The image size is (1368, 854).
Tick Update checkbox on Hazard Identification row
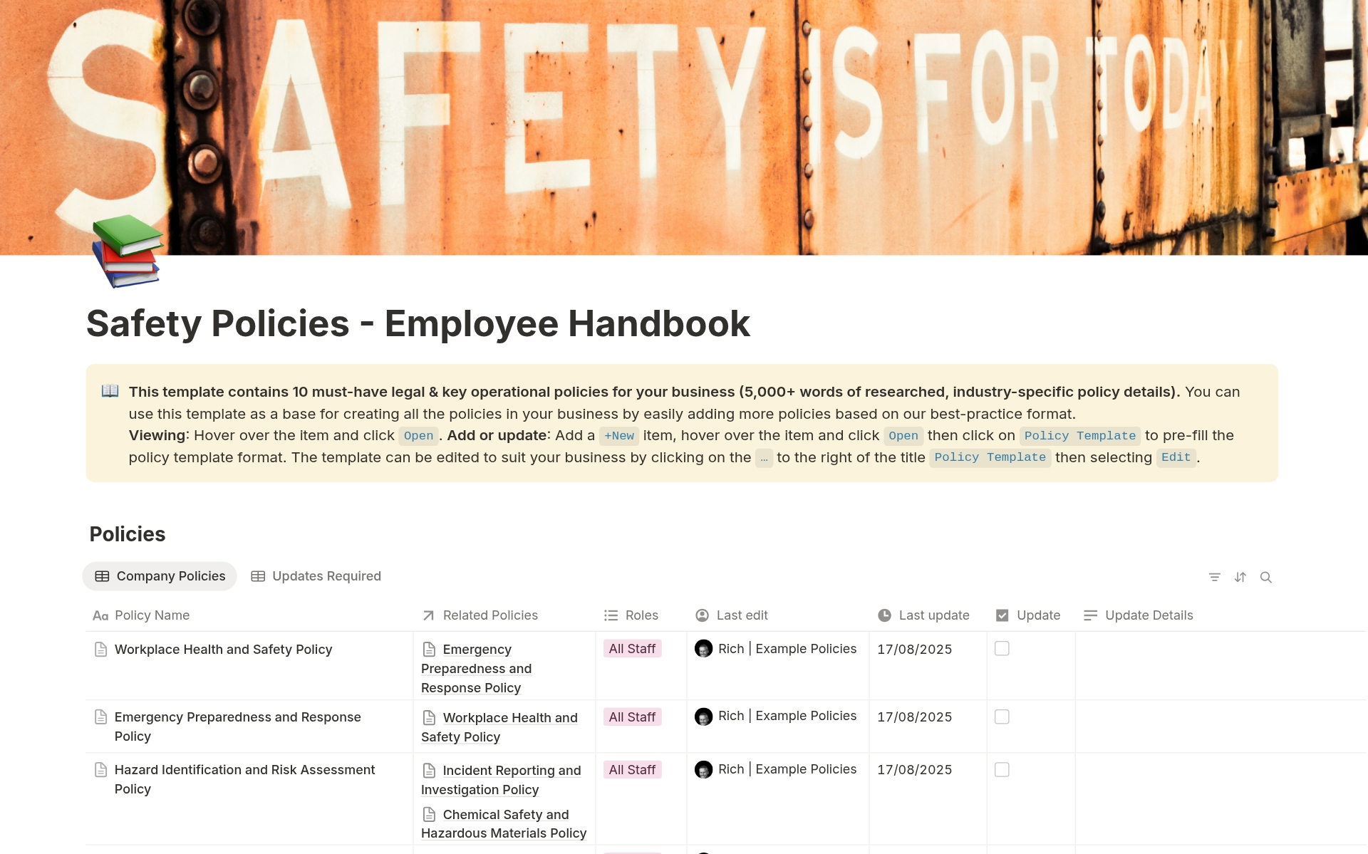click(1002, 769)
